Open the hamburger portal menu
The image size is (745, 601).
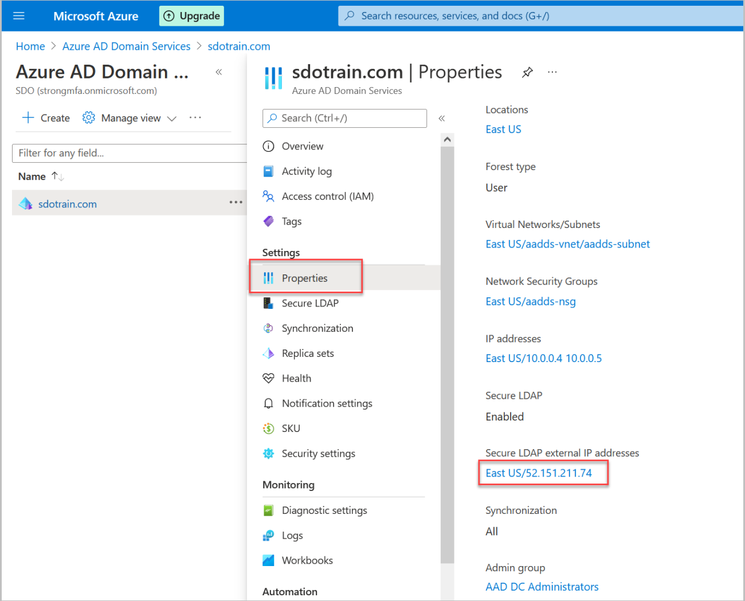[19, 15]
